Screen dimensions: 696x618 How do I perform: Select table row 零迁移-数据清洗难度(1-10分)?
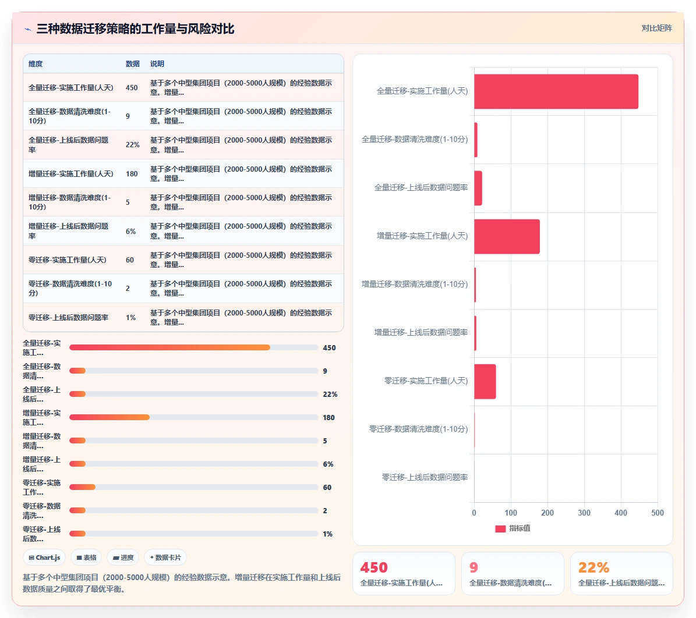point(183,288)
